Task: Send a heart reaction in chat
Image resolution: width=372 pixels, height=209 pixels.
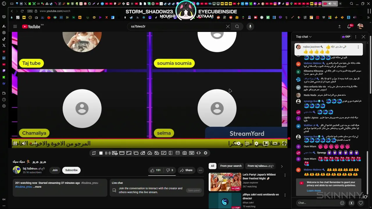Action: tap(361, 203)
